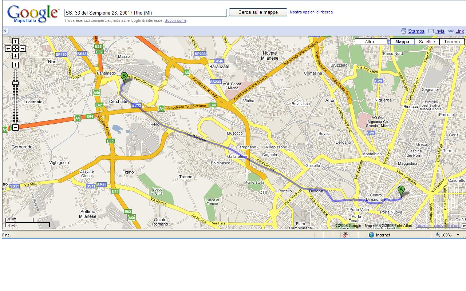Click the A4 shield beside Autostrada Torino-Milano label
The image size is (466, 291).
pyautogui.click(x=161, y=108)
